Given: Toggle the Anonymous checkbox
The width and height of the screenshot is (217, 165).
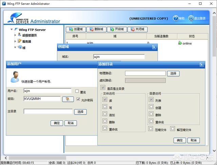Looking at the screenshot, I should coord(77,91).
